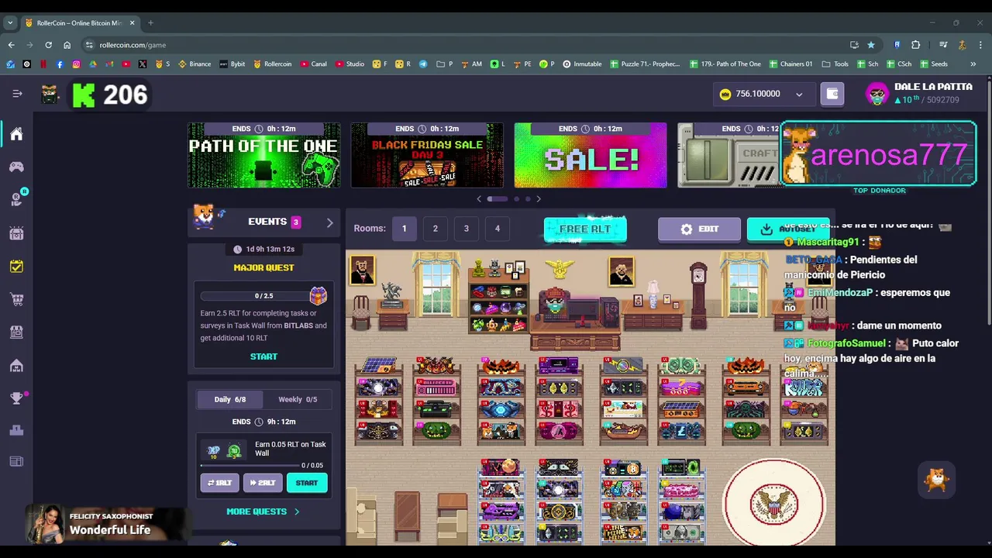
Task: Open the Facebook bookmark icon
Action: coord(60,64)
